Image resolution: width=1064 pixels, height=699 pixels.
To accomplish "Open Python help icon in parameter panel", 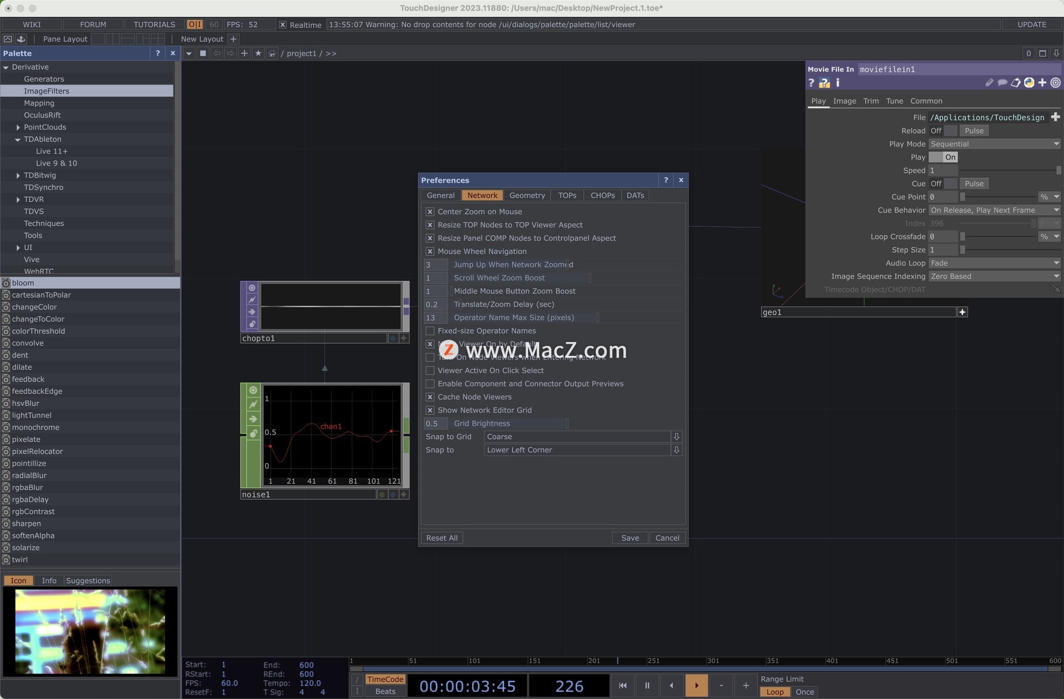I will [825, 83].
